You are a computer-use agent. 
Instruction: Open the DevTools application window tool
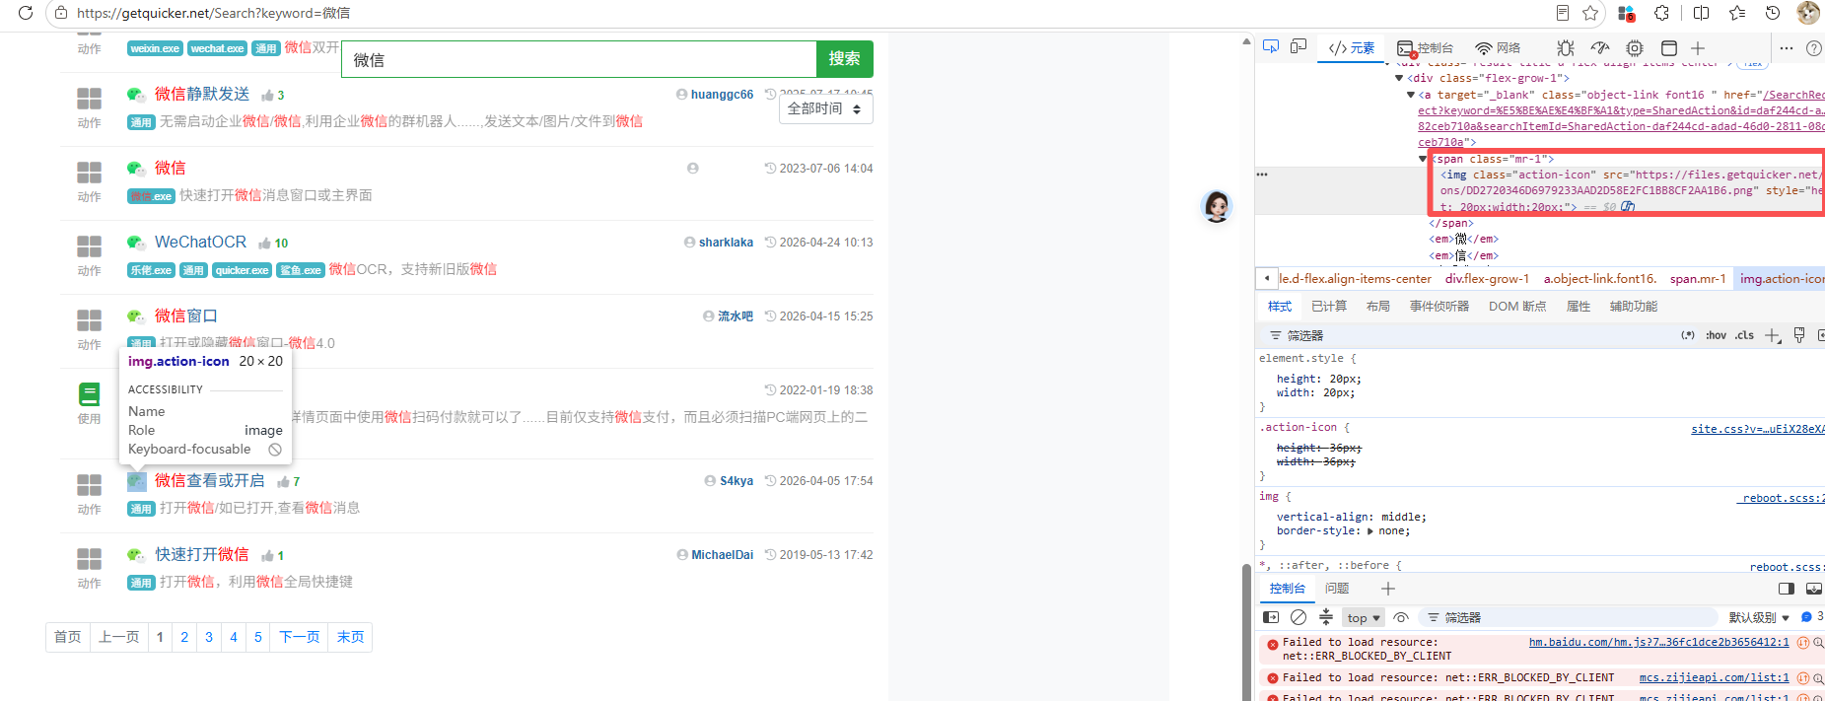click(x=1669, y=48)
